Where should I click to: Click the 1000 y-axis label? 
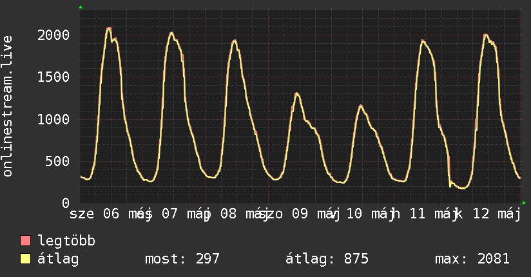tap(53, 119)
